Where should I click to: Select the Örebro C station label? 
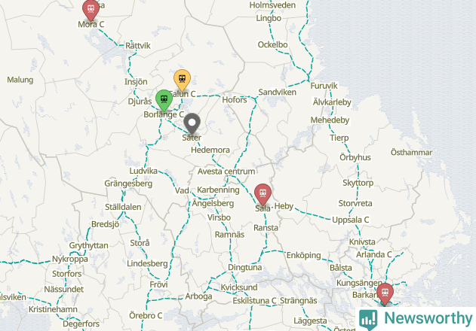coord(146,315)
